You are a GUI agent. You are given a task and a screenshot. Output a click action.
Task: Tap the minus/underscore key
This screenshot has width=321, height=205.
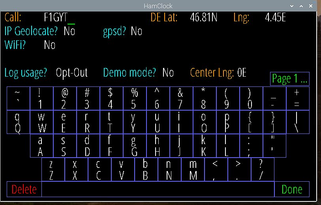point(274,98)
